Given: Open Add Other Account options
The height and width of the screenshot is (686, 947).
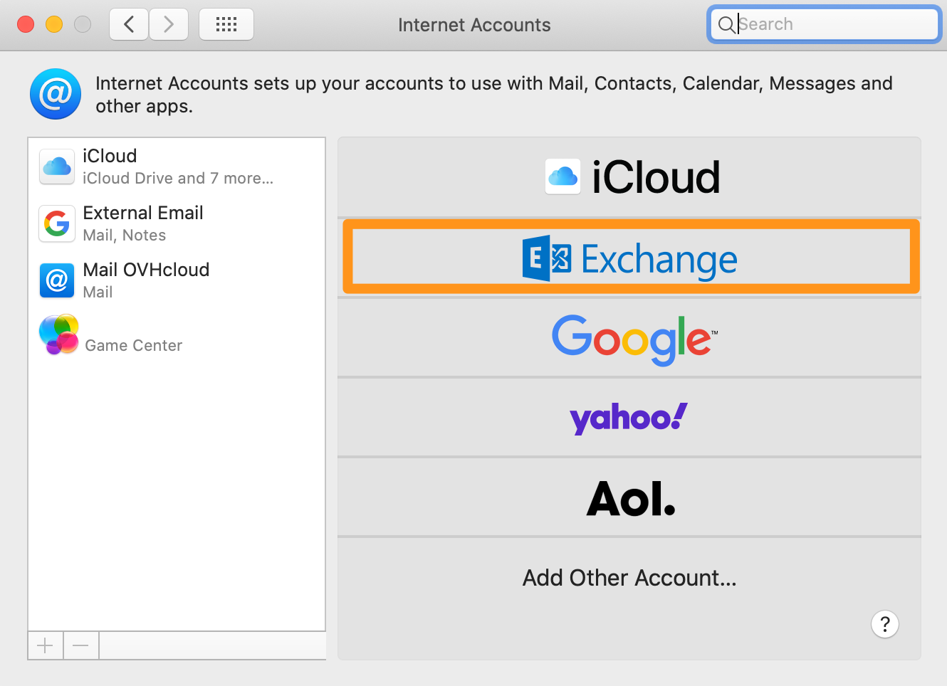Looking at the screenshot, I should click(x=629, y=577).
